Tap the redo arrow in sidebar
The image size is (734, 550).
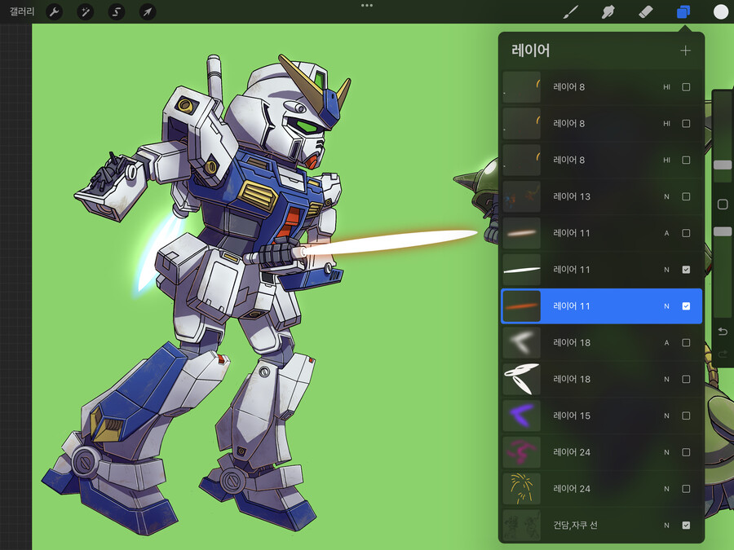(x=723, y=354)
